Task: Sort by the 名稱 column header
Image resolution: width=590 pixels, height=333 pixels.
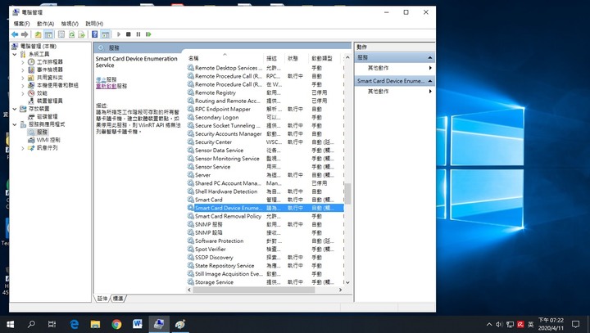Action: tap(225, 58)
